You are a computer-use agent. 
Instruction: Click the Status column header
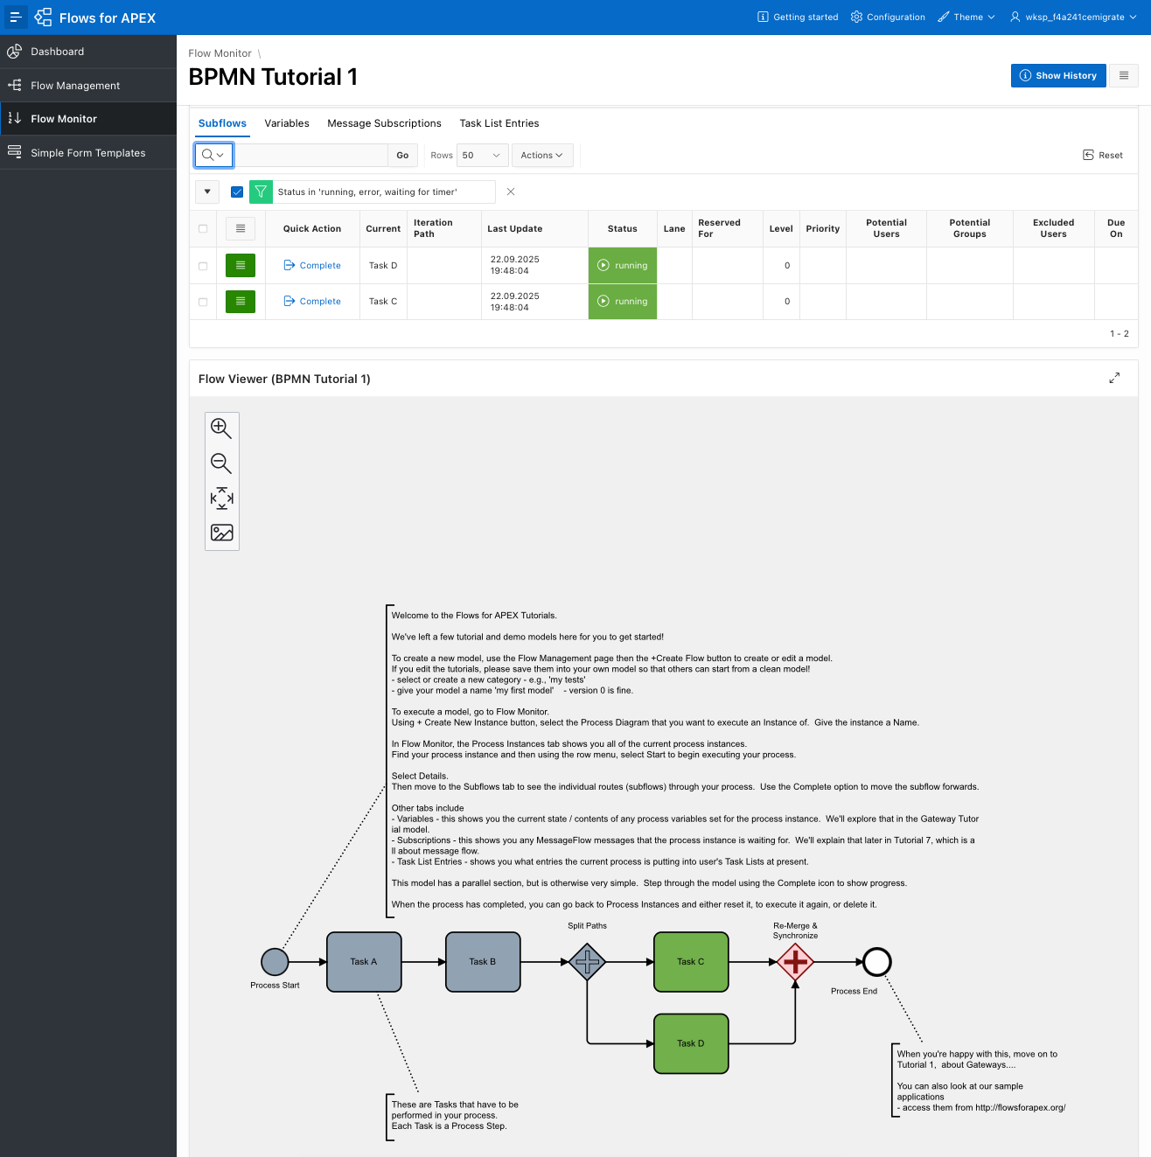click(623, 229)
